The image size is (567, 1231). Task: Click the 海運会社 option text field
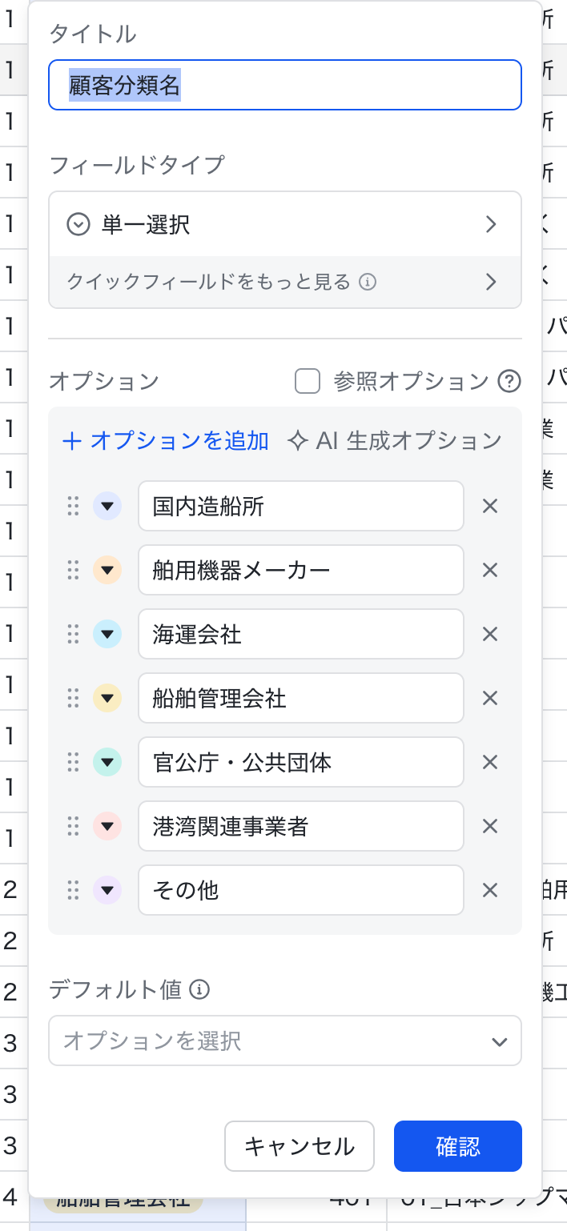click(300, 634)
